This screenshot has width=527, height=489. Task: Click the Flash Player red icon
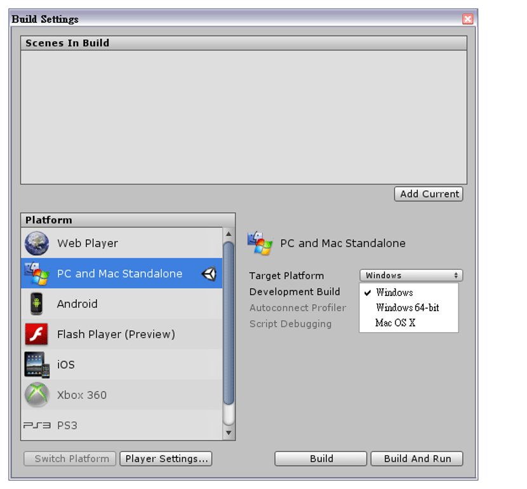point(36,334)
